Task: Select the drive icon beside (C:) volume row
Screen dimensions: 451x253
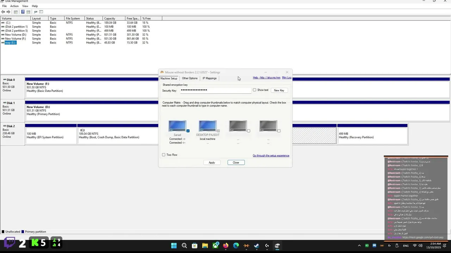Action: [x=3, y=23]
